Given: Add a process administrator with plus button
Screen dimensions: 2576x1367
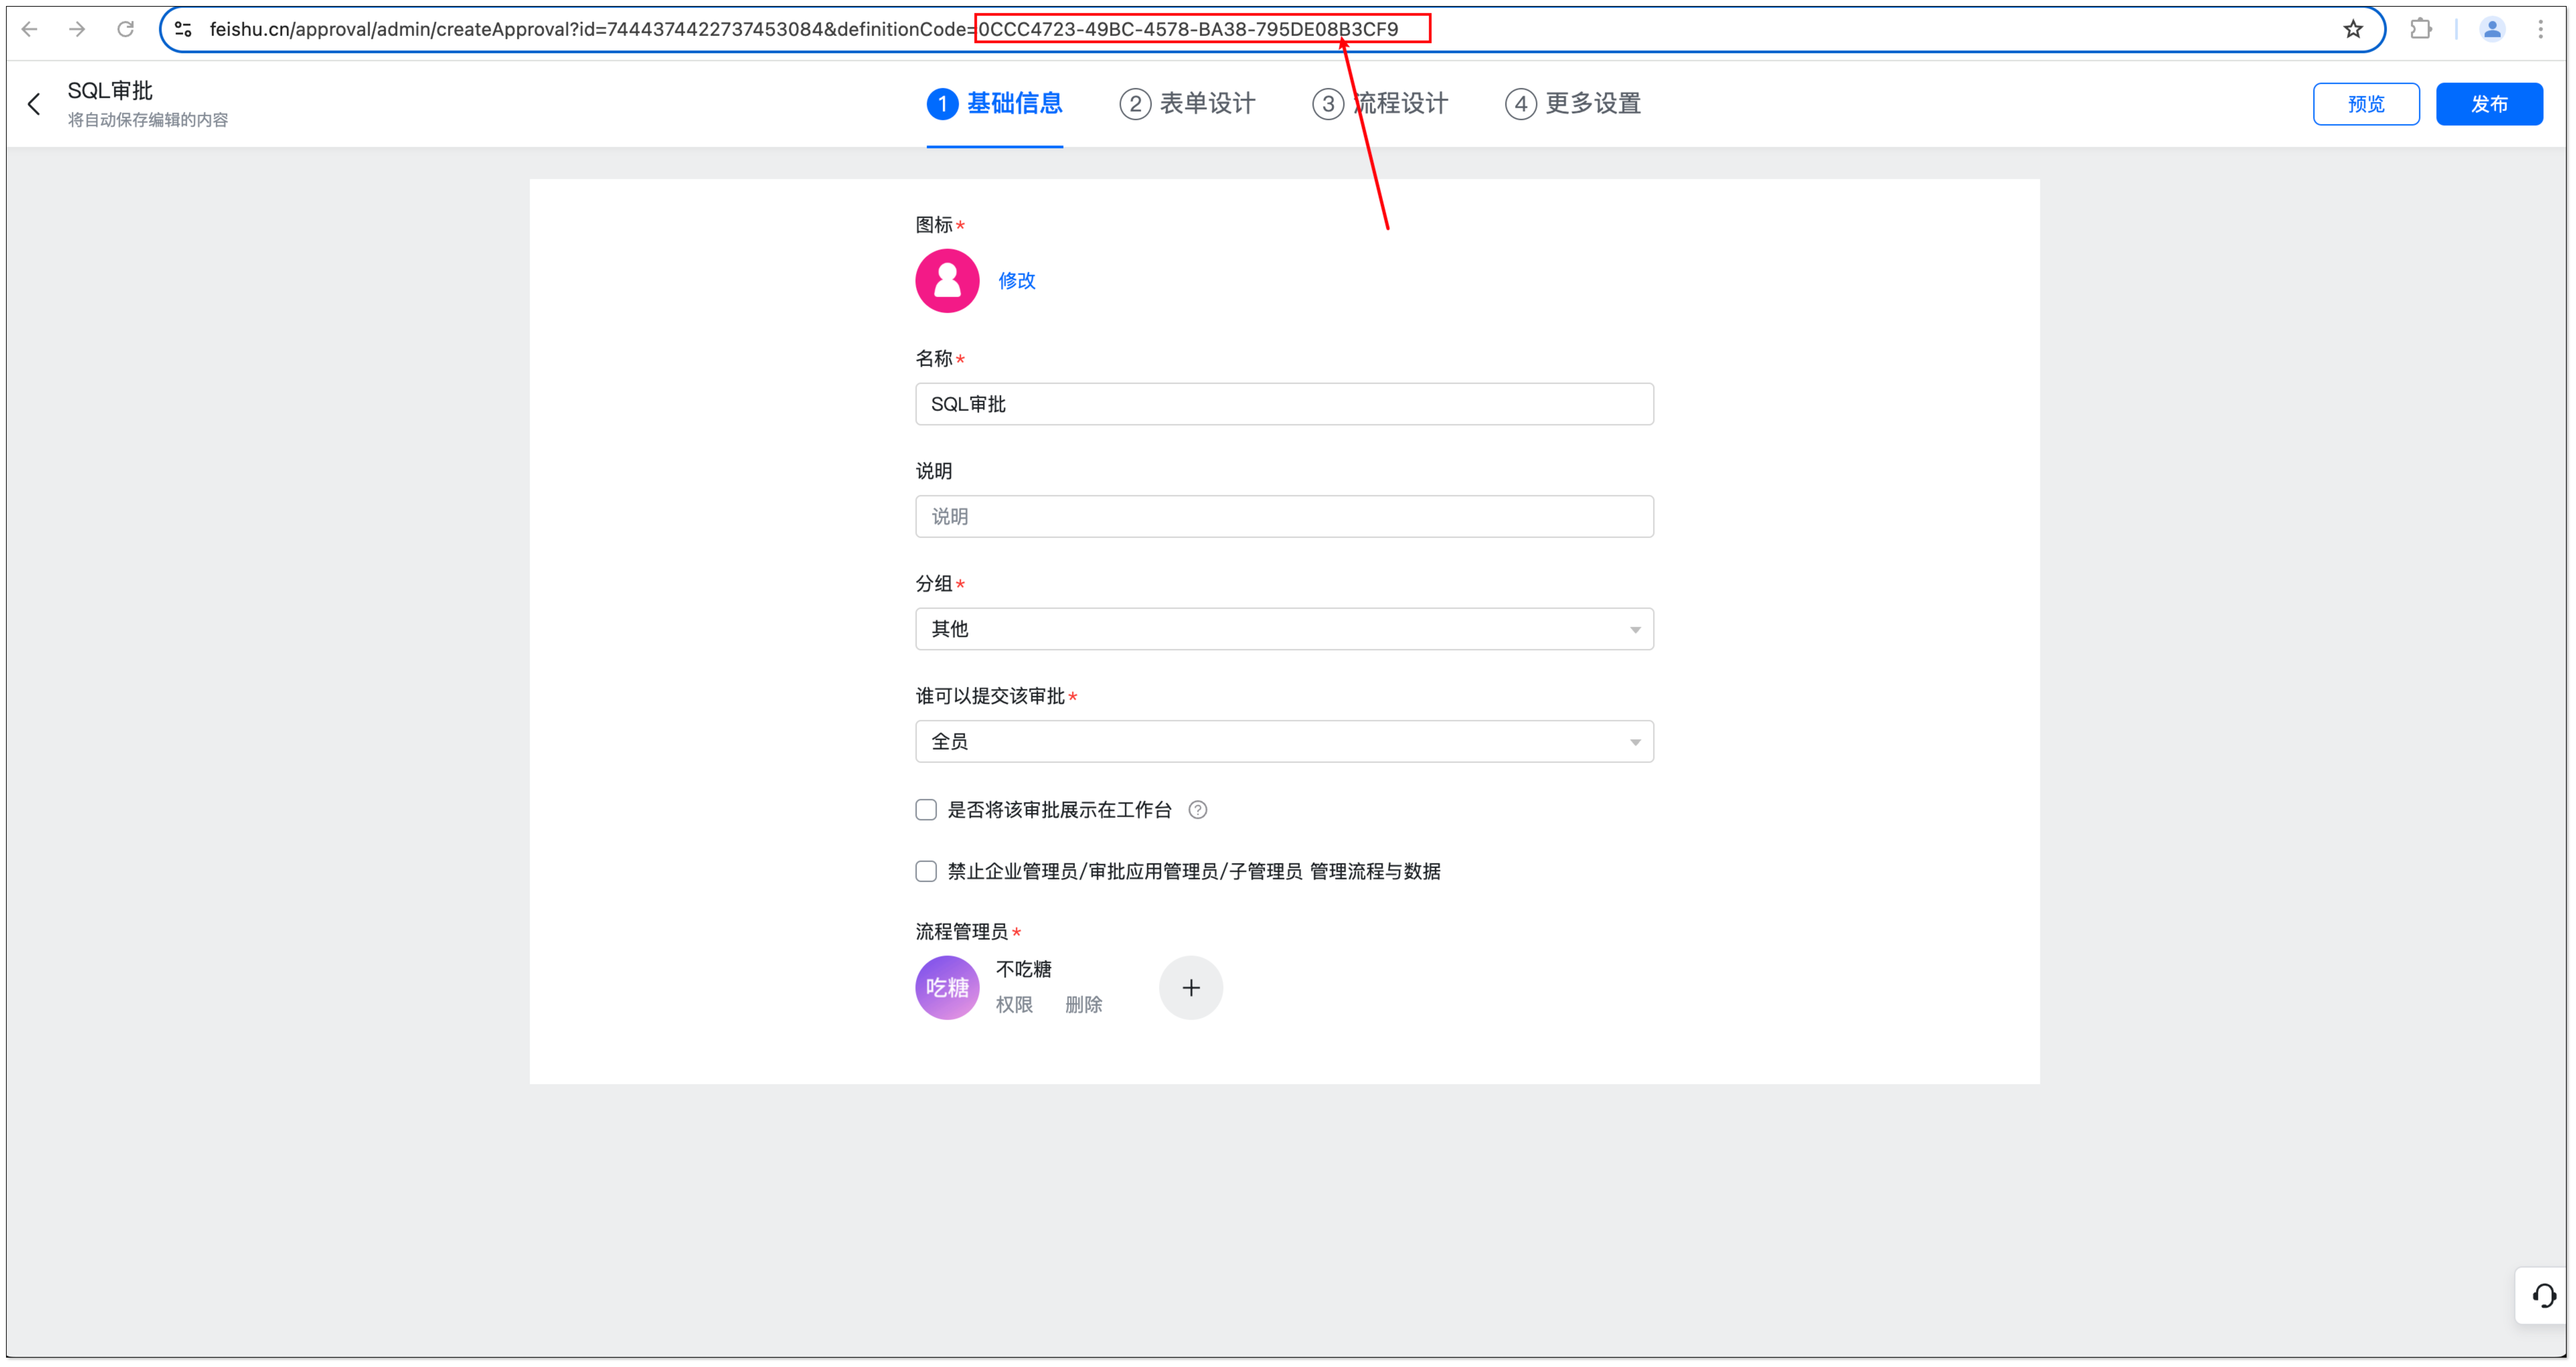Looking at the screenshot, I should tap(1190, 988).
